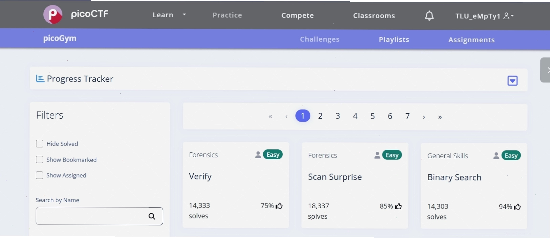The image size is (550, 239).
Task: Open the Classrooms menu item
Action: point(374,16)
